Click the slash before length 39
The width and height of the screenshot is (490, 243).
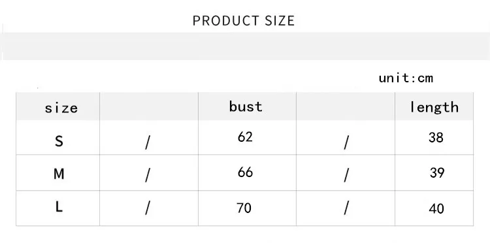click(x=346, y=175)
